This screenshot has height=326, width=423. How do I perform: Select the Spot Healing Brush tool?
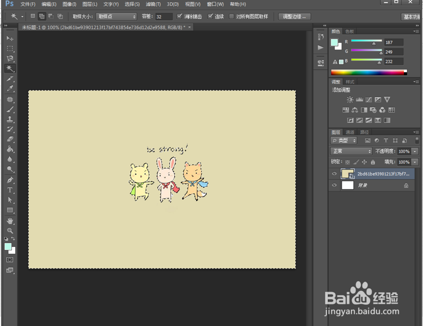point(10,99)
